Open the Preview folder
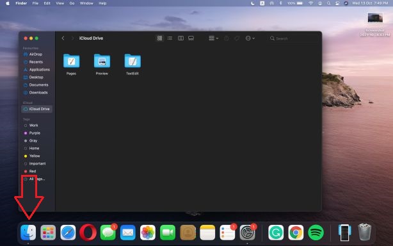The width and height of the screenshot is (393, 246). click(102, 61)
